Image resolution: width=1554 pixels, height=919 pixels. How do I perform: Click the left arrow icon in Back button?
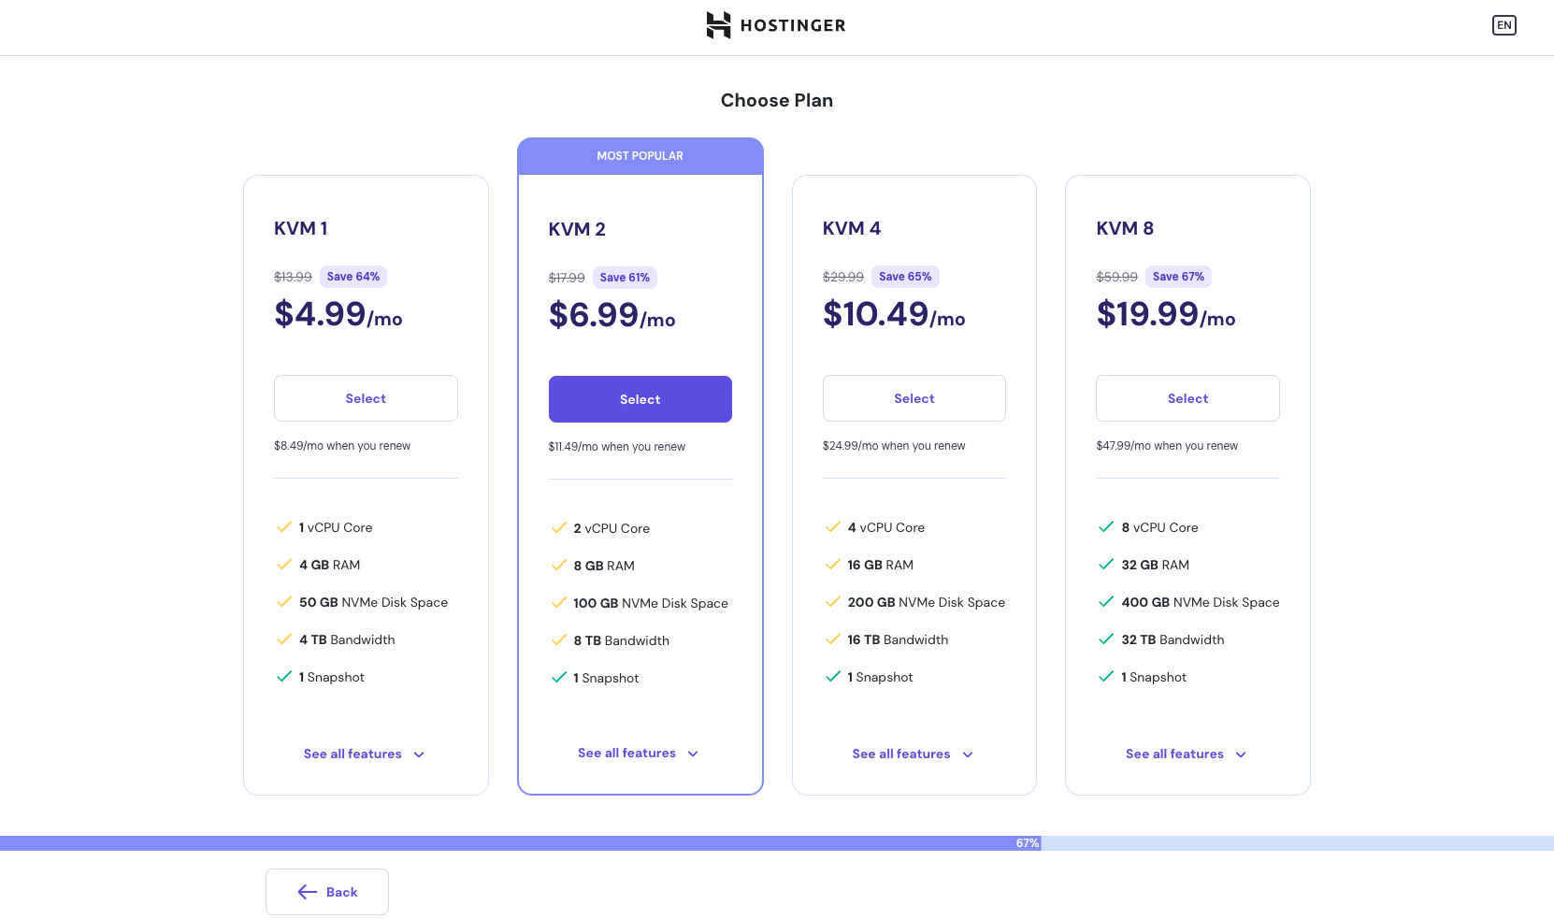(x=308, y=892)
